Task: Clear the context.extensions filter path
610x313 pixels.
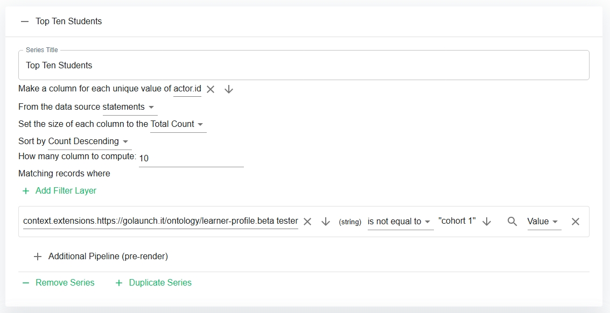Action: pyautogui.click(x=307, y=222)
